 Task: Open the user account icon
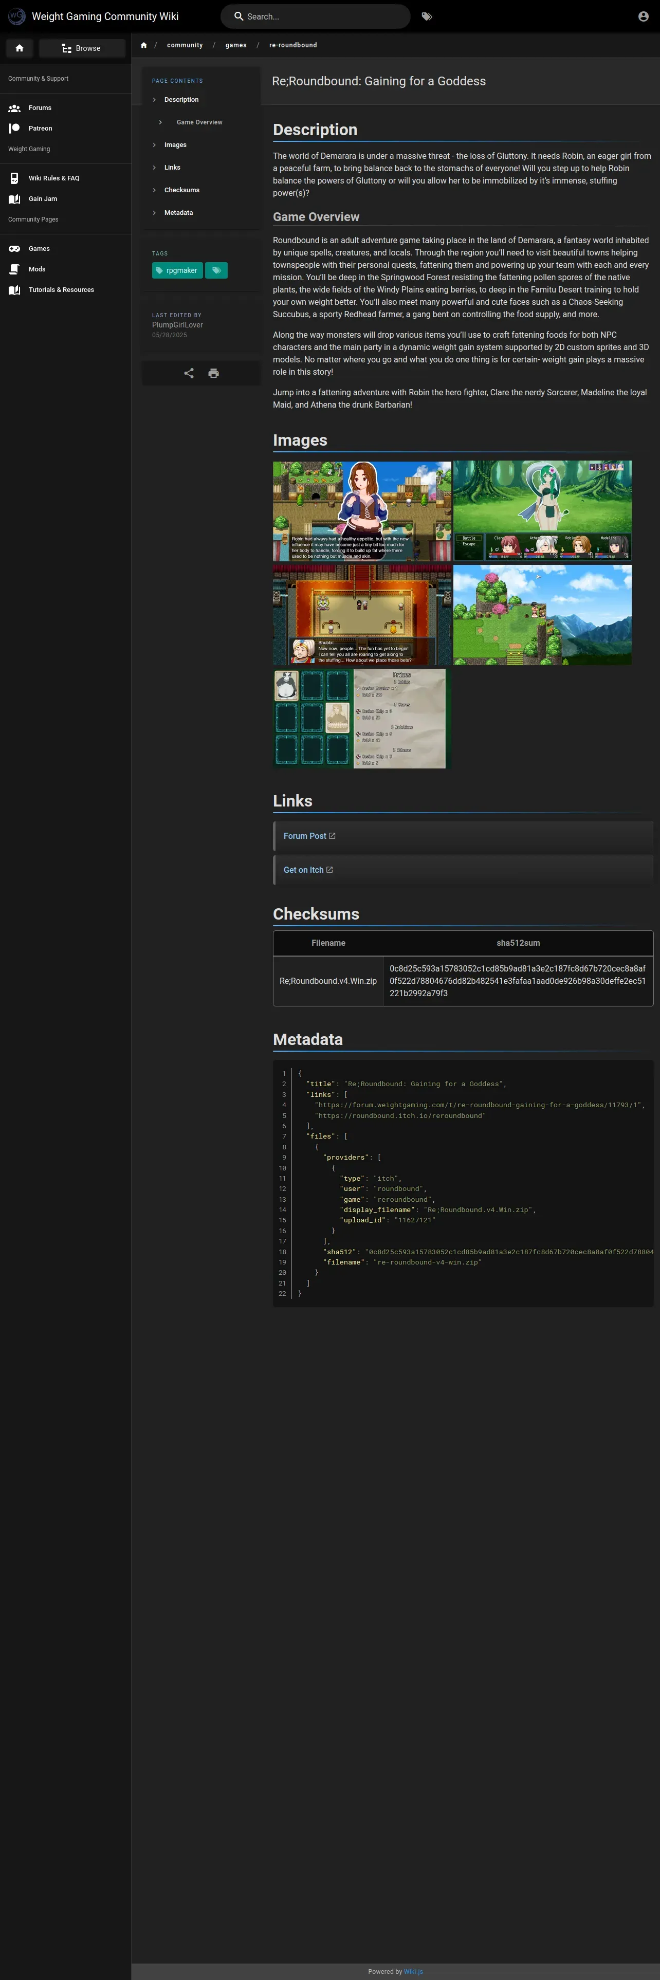643,16
